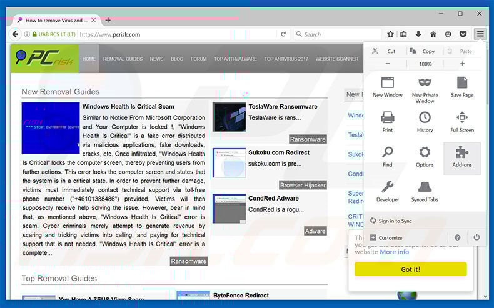Select the How to remove Virus tab
Image resolution: width=494 pixels, height=308 pixels.
56,21
